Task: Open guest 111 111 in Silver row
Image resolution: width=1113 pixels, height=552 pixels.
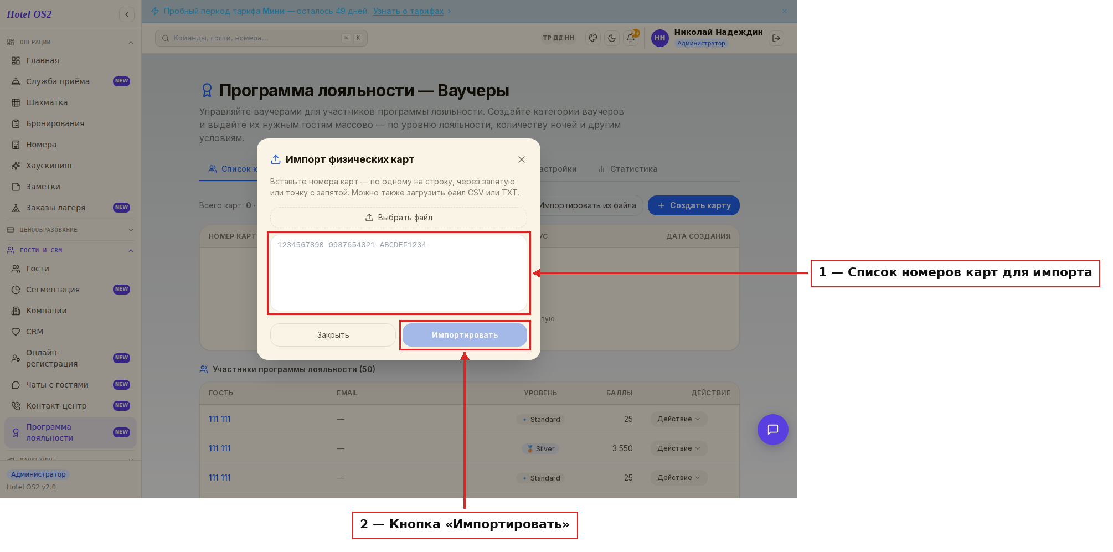Action: [220, 448]
